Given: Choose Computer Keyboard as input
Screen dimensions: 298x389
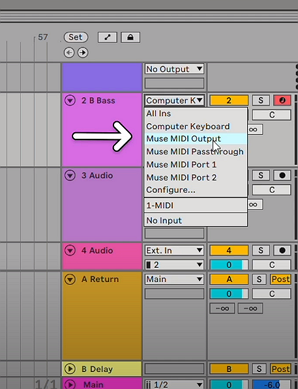Looking at the screenshot, I should 196,126.
